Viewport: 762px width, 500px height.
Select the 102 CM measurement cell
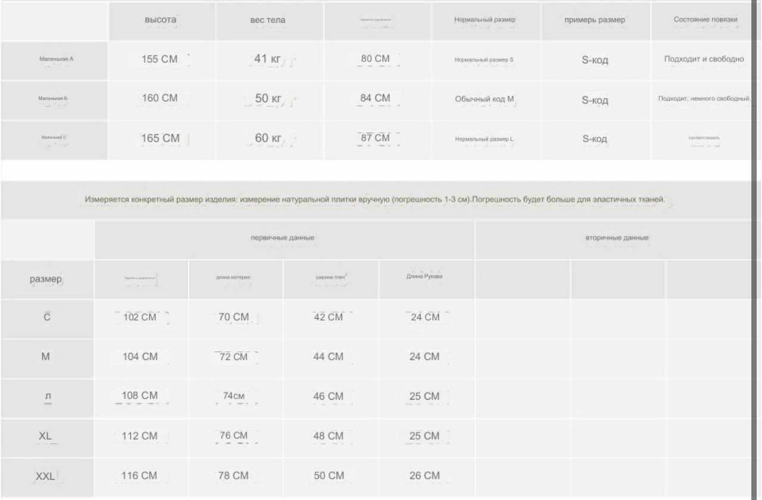click(x=140, y=317)
